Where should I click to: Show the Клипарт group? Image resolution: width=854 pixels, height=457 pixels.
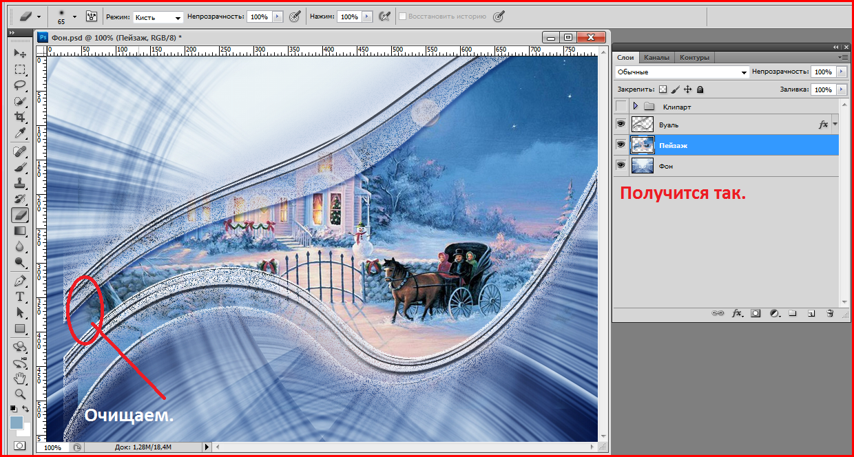pos(621,106)
